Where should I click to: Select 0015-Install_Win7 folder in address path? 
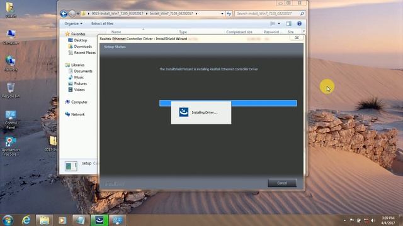pos(118,13)
